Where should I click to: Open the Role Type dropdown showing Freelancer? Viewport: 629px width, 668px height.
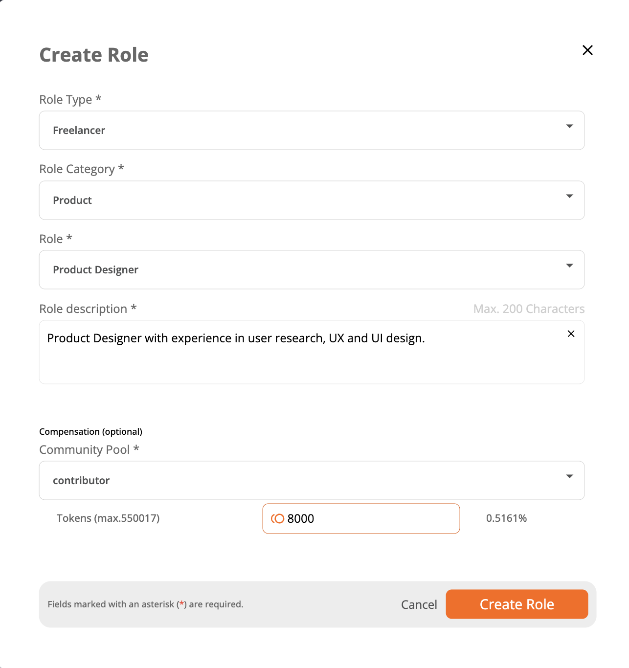pos(312,131)
